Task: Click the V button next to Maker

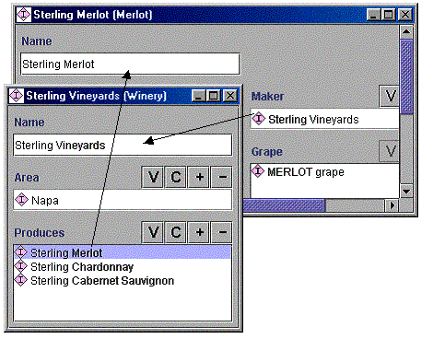Action: pos(390,97)
